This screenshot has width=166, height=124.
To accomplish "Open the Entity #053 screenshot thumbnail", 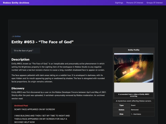I will (x=134, y=73).
